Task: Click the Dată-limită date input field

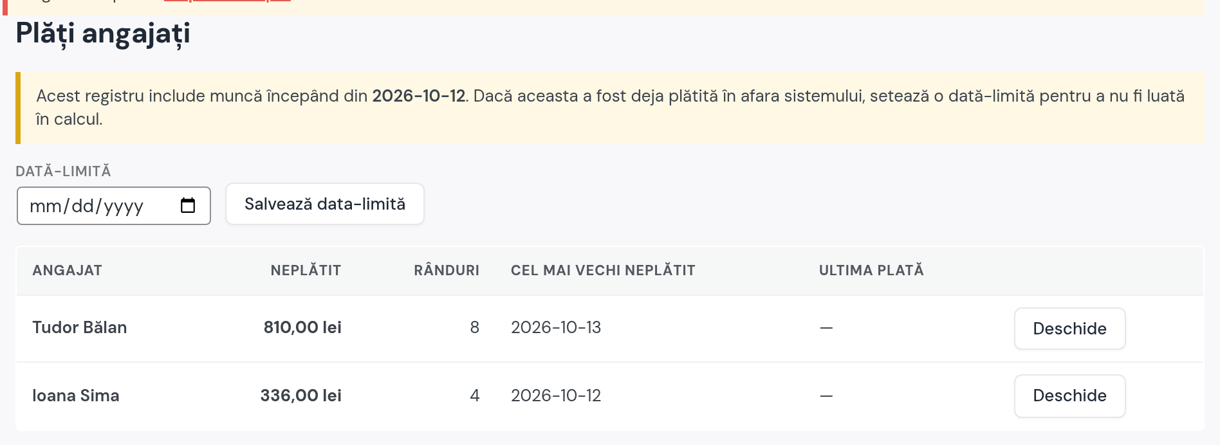Action: (114, 206)
